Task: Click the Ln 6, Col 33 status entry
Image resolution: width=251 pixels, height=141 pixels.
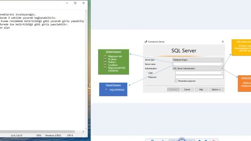Action: pyautogui.click(x=16, y=136)
